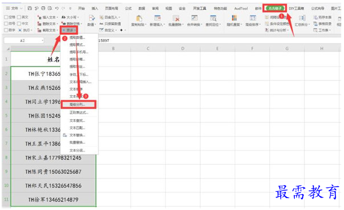The width and height of the screenshot is (344, 210).
Task: Click the 高级排序 icon
Action: [x=253, y=18]
